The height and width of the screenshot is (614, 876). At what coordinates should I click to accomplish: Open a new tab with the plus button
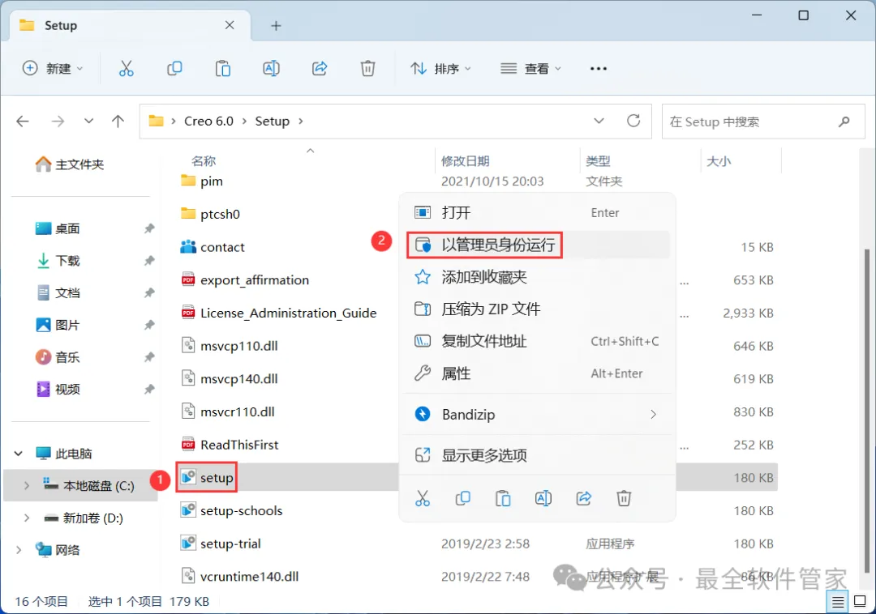tap(276, 26)
